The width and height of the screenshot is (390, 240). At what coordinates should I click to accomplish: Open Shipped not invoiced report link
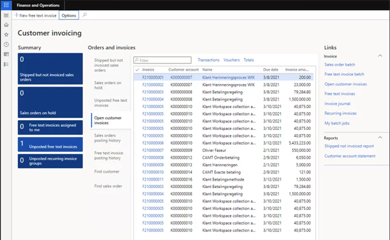pyautogui.click(x=349, y=146)
